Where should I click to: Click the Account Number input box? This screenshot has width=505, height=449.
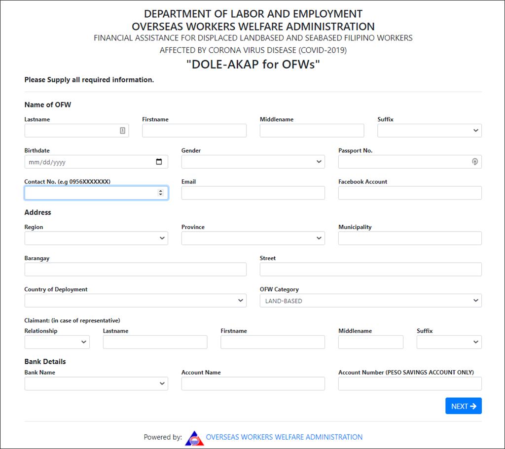tap(410, 383)
